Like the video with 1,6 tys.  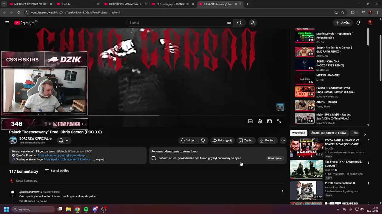[x=187, y=140]
